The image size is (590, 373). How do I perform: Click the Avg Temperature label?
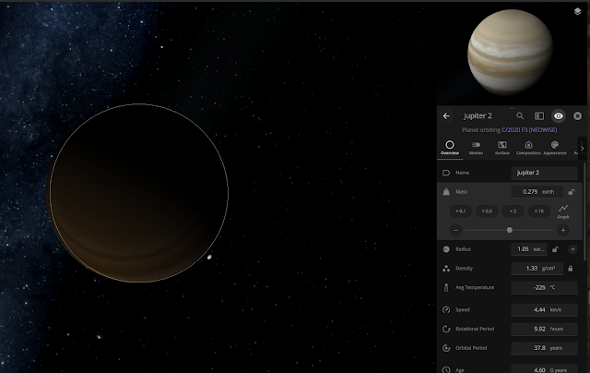click(x=475, y=287)
